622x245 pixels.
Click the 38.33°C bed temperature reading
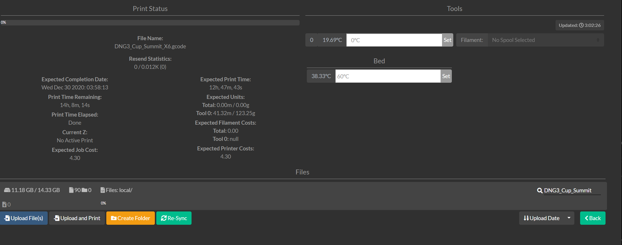pos(321,76)
